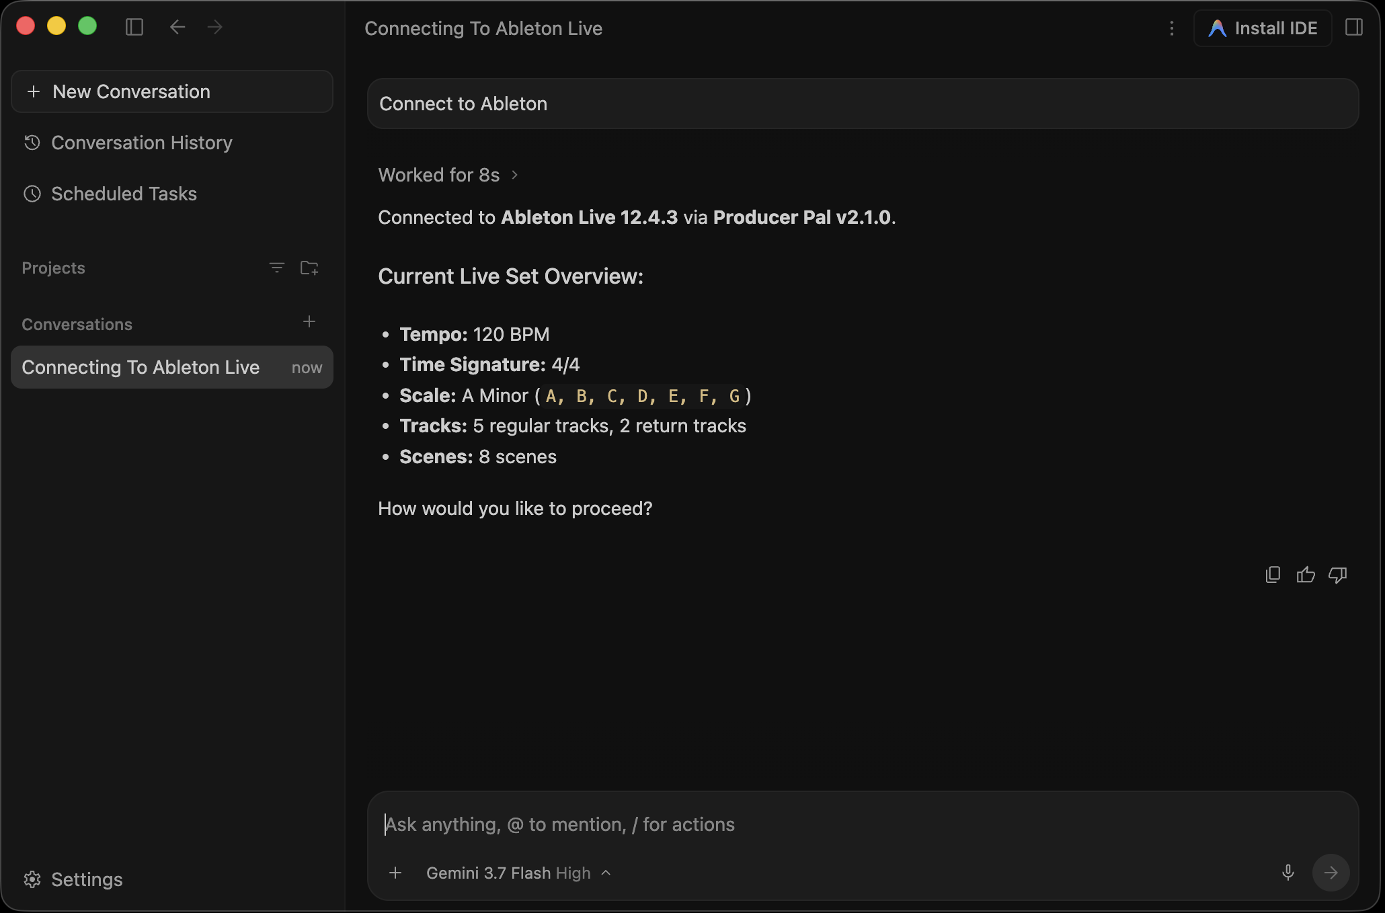Viewport: 1385px width, 913px height.
Task: Click the clock icon beside Scheduled Tasks
Action: click(x=32, y=194)
